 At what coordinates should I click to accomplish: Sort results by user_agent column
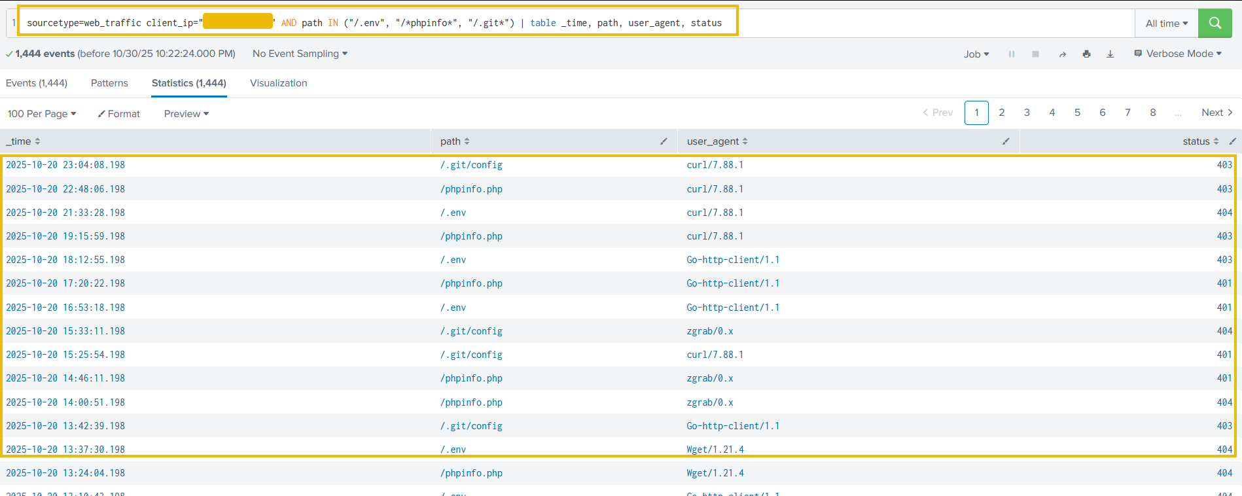tap(717, 141)
